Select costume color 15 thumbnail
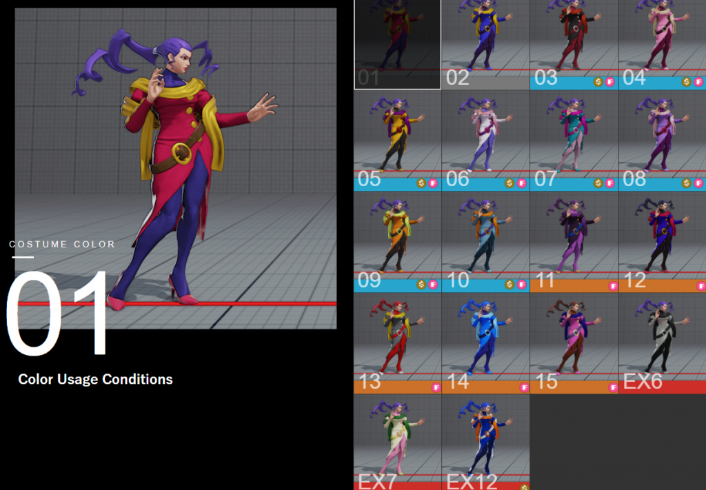The image size is (706, 490). (574, 343)
